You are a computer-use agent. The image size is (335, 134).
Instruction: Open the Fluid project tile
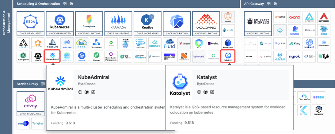point(169,43)
